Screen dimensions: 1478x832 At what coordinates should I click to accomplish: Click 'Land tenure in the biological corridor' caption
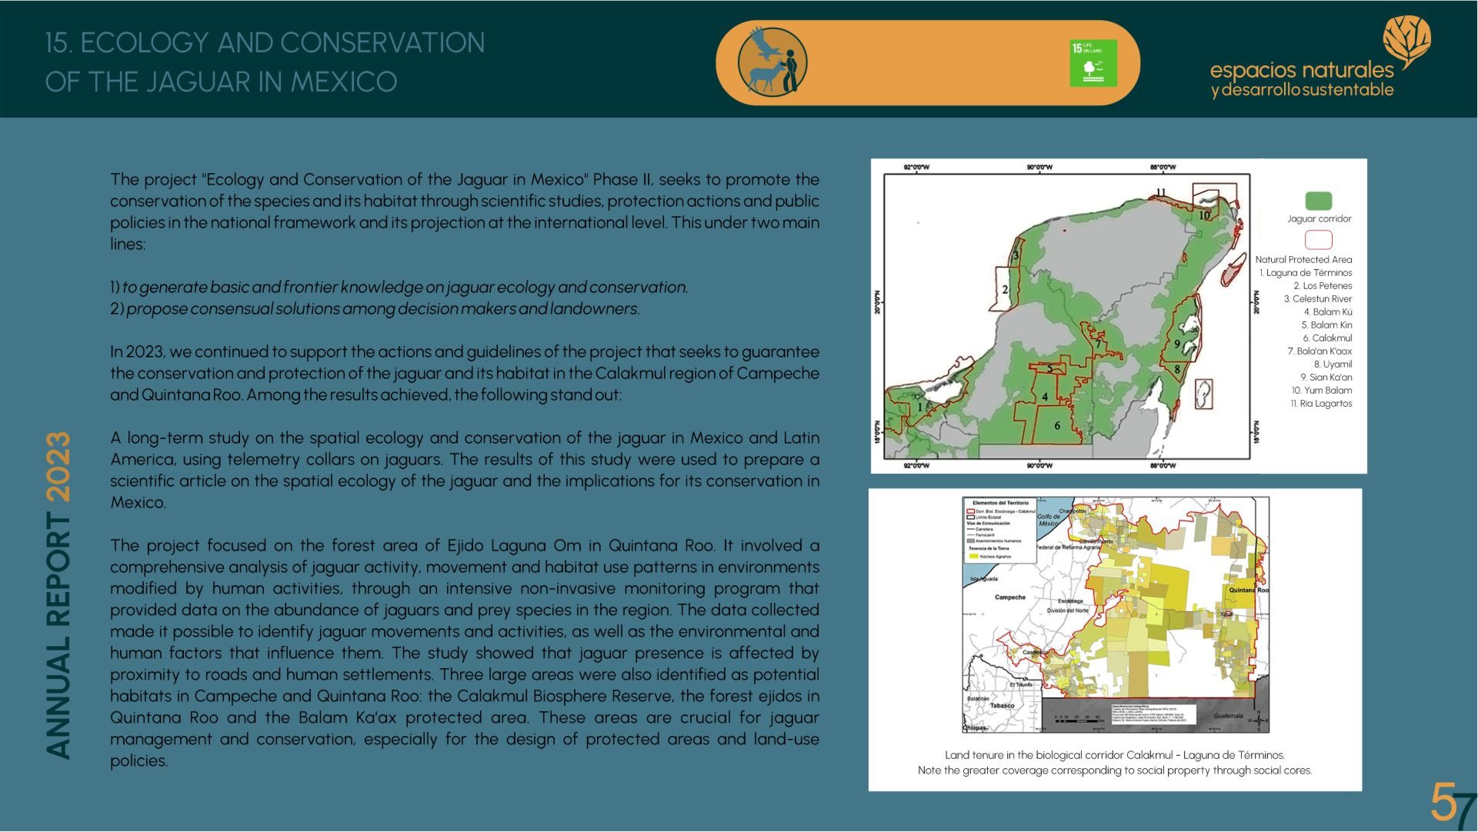tap(1115, 755)
